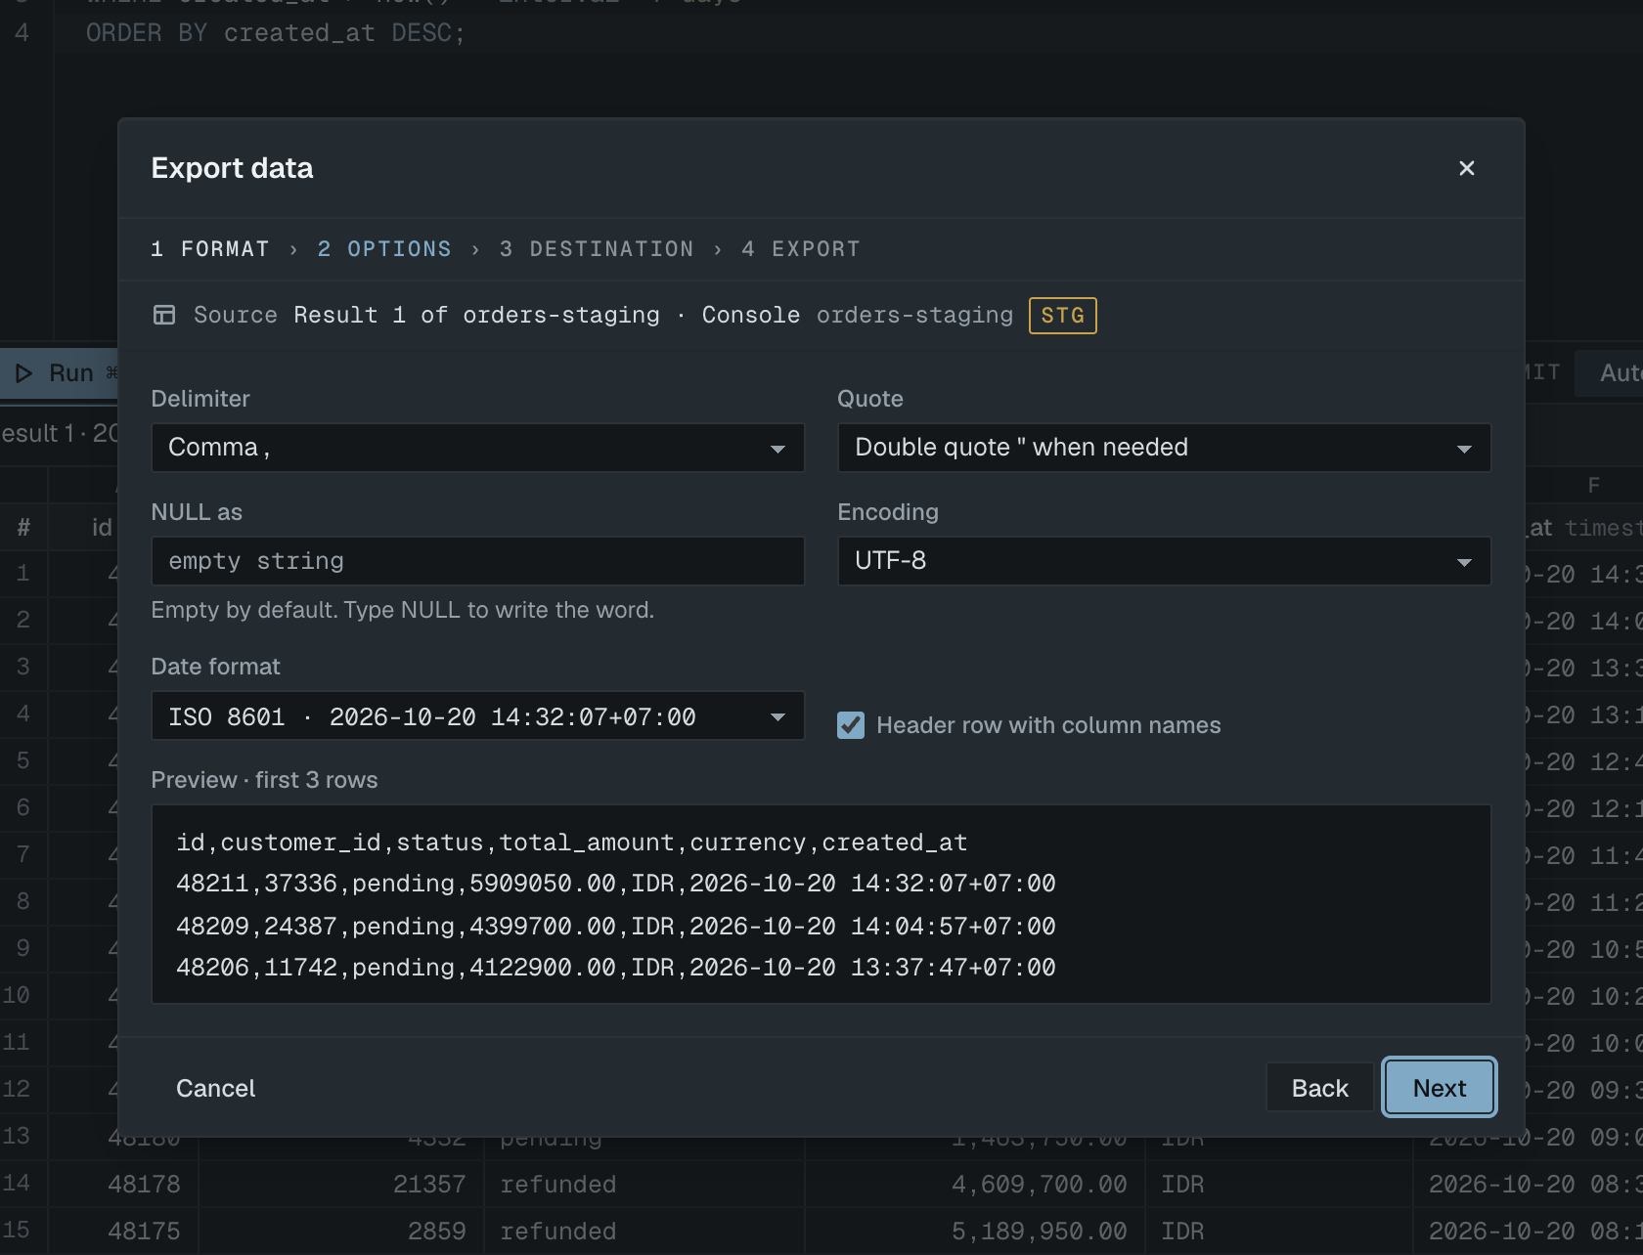Click amount 4,609,700.00 in results table
This screenshot has width=1643, height=1255.
click(1039, 1185)
